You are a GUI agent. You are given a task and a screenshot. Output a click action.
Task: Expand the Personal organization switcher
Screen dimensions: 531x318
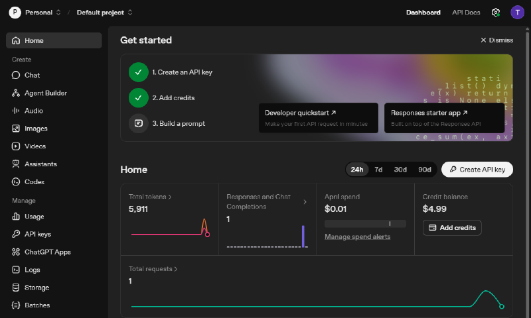click(x=58, y=13)
